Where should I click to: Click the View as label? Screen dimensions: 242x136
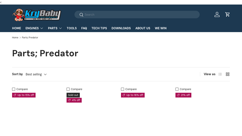[209, 74]
